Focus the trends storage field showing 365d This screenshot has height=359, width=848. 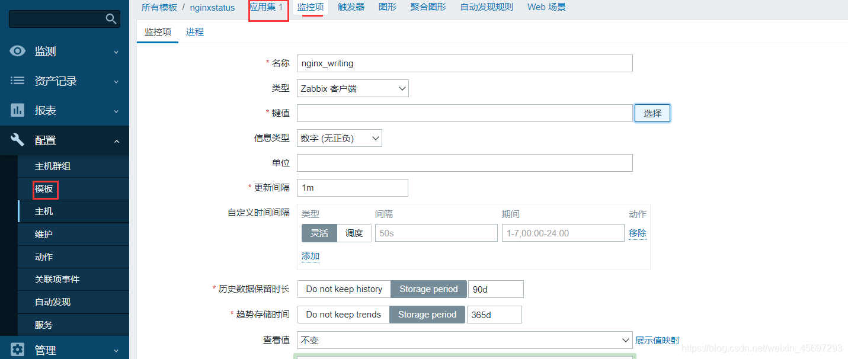494,315
